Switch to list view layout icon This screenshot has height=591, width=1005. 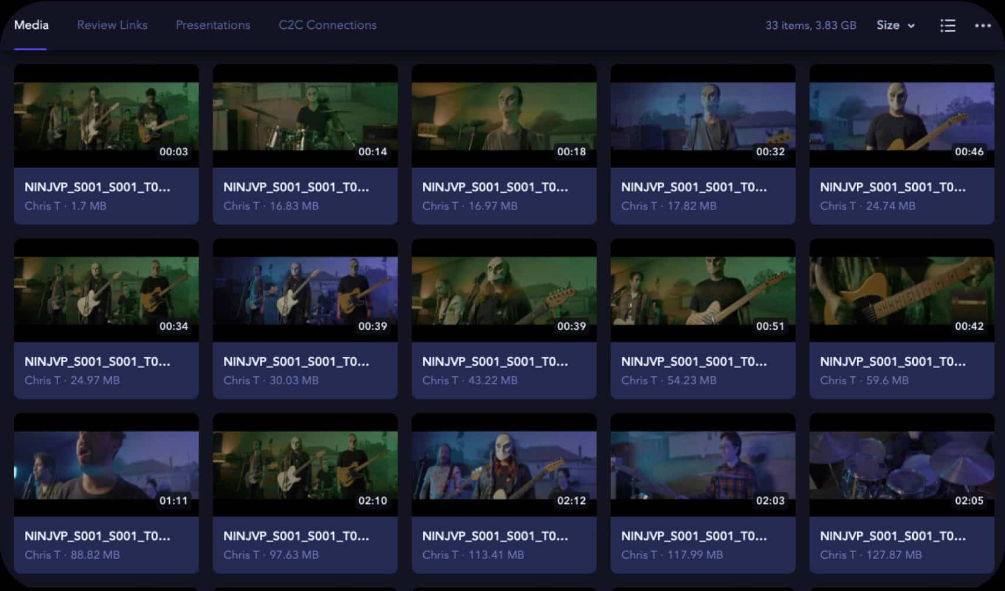[947, 25]
